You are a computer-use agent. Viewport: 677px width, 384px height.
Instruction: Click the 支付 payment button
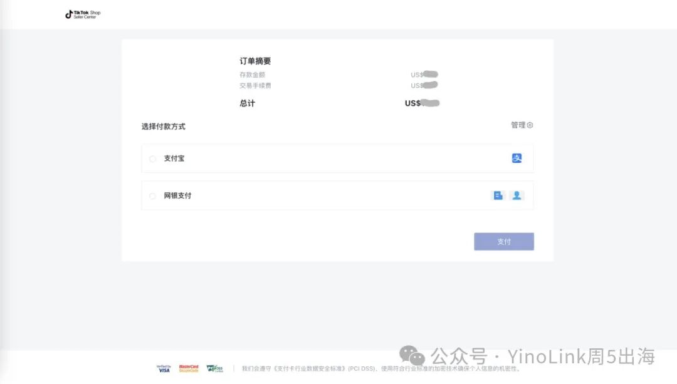tap(504, 241)
